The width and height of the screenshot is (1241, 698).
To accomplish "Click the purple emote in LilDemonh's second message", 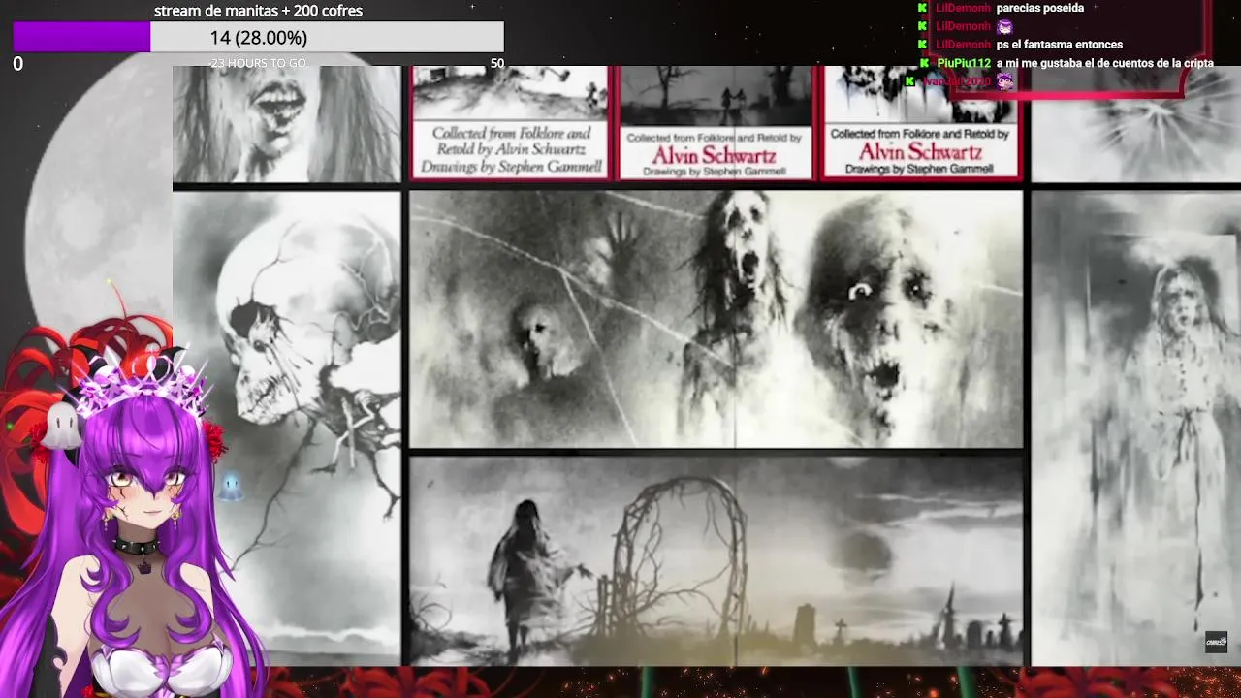I will pyautogui.click(x=1004, y=26).
